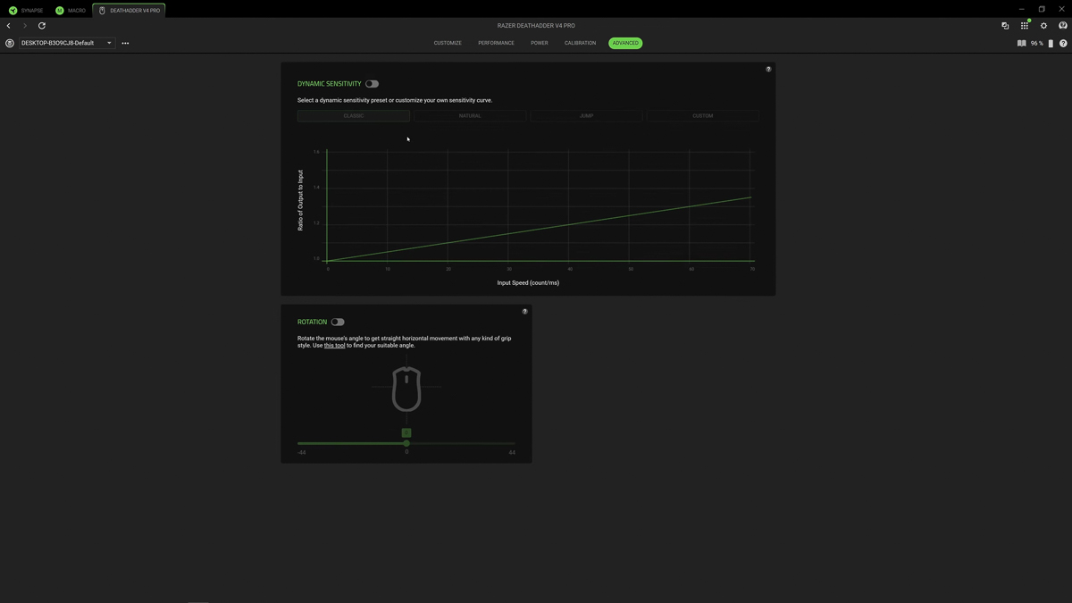
Task: Choose the Custom sensitivity preset
Action: [x=703, y=116]
